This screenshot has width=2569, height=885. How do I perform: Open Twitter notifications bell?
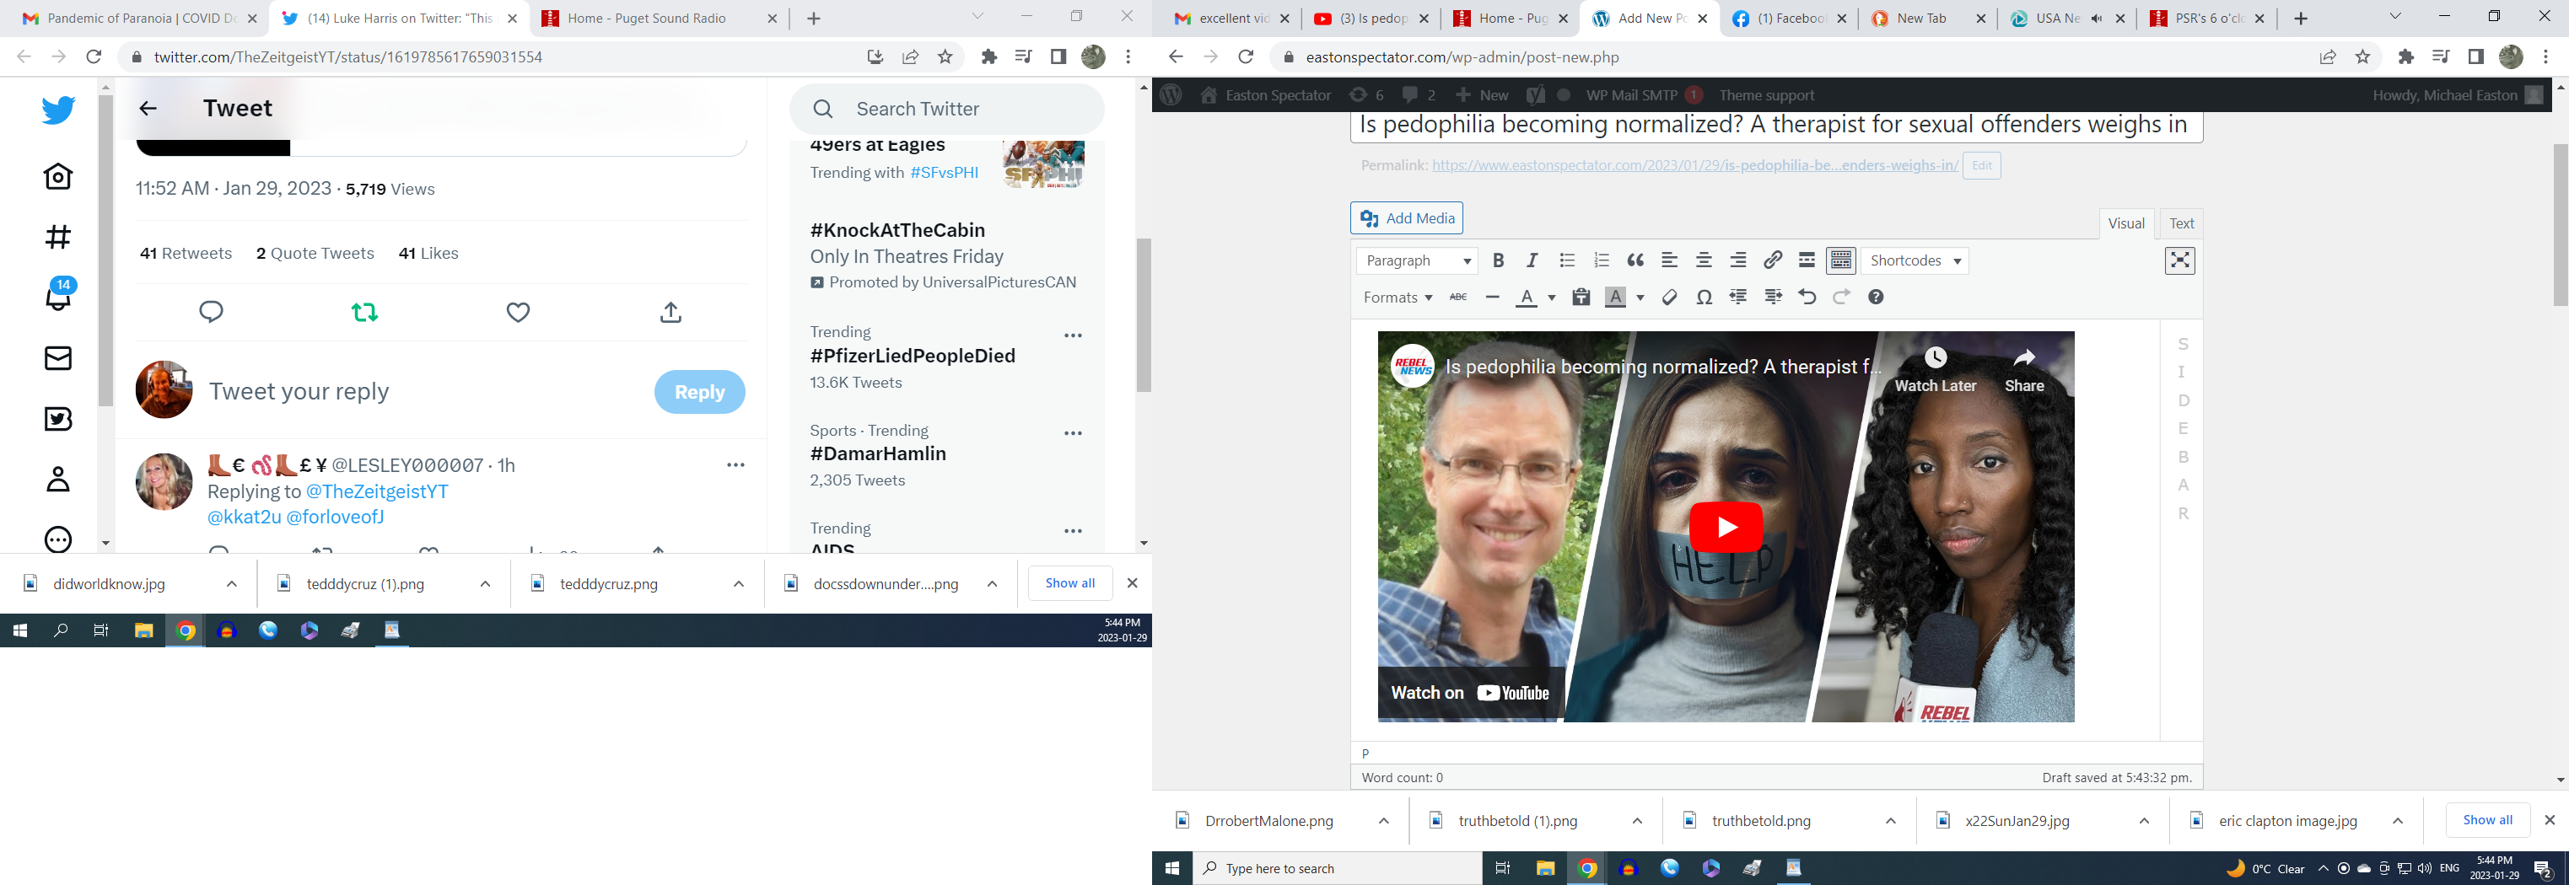[x=59, y=297]
